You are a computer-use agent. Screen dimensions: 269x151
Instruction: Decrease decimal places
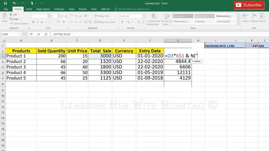click(143, 22)
